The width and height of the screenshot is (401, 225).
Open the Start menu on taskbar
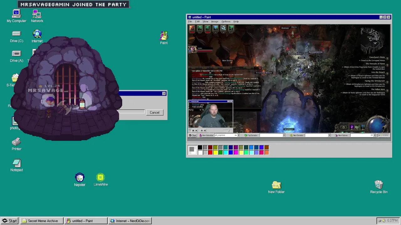click(9, 221)
